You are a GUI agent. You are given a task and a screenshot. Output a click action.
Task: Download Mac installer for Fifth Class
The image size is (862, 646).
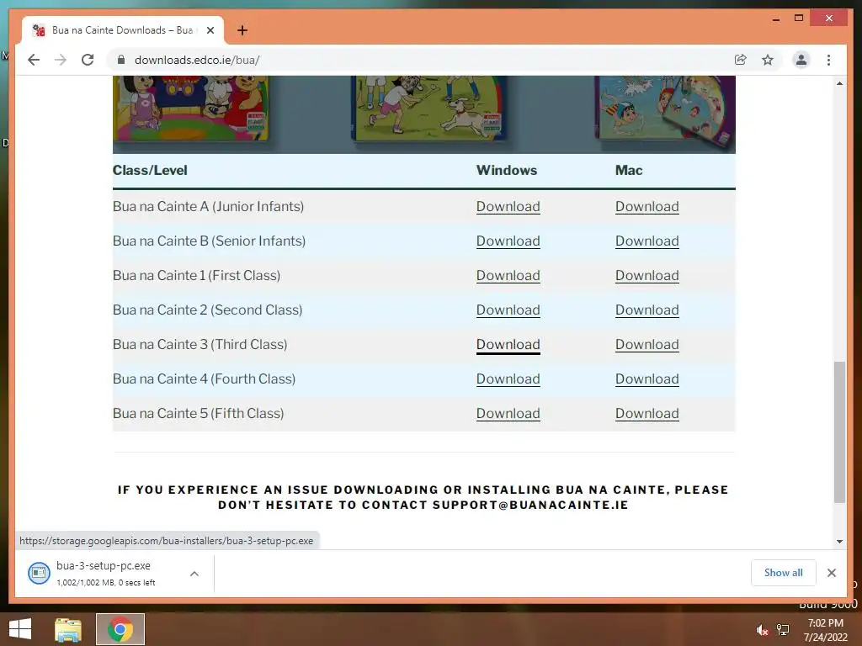click(647, 414)
